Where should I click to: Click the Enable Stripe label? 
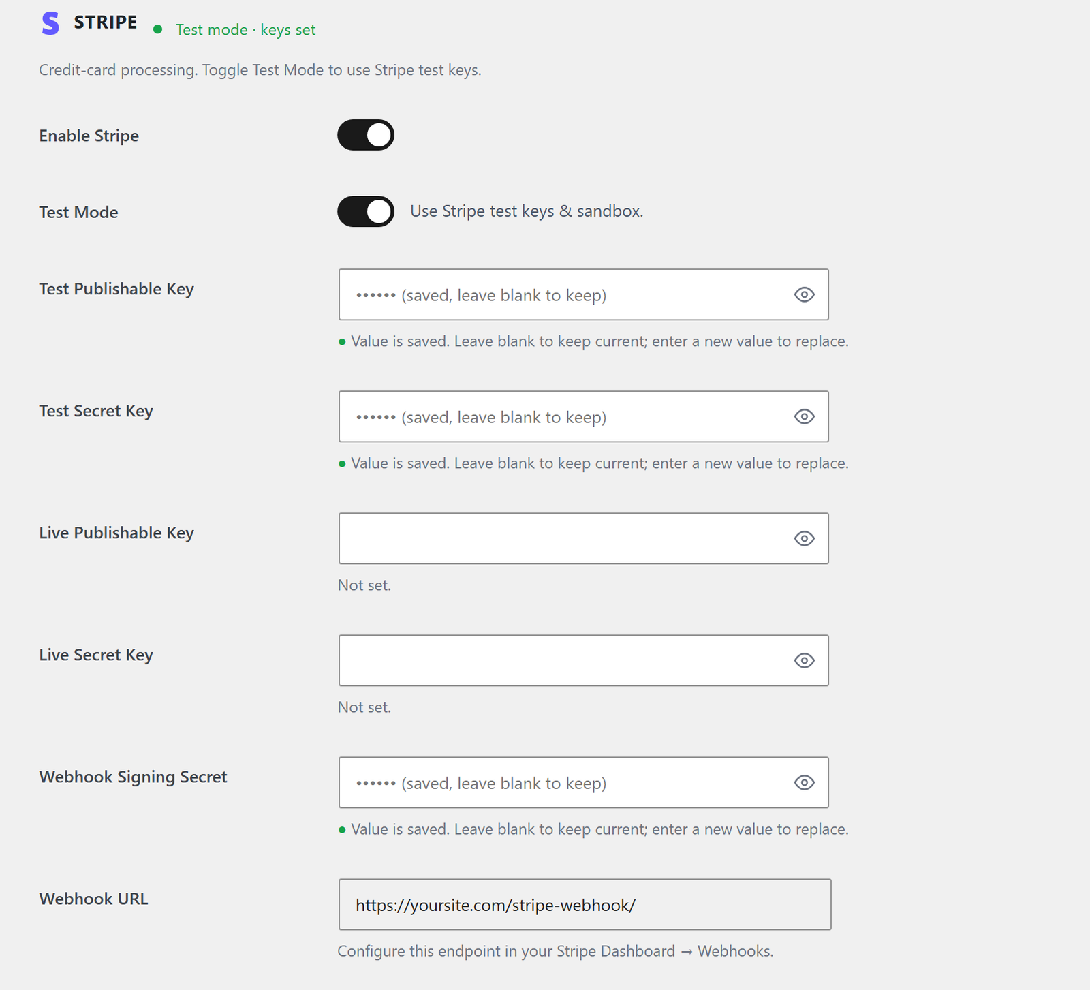(x=89, y=136)
